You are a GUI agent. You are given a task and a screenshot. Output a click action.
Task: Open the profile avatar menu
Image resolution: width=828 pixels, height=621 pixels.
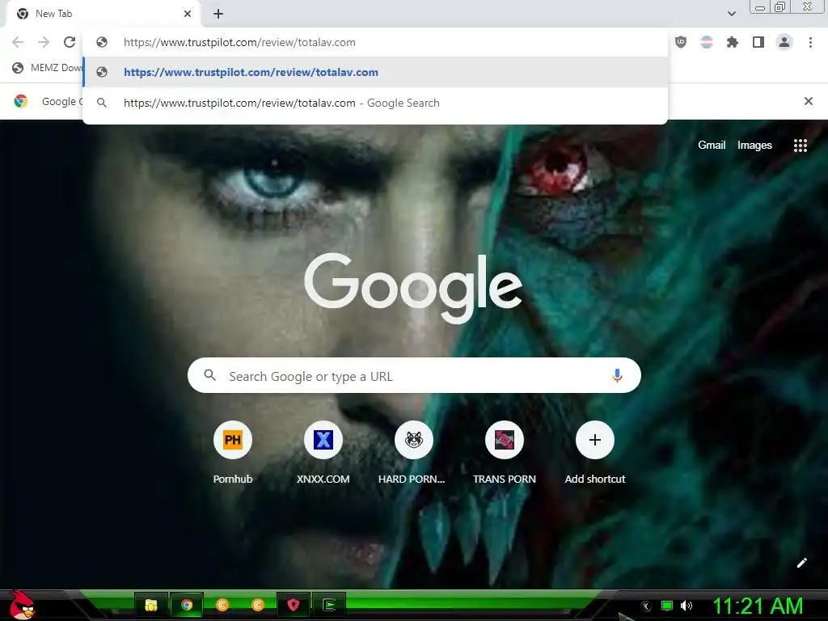coord(784,42)
